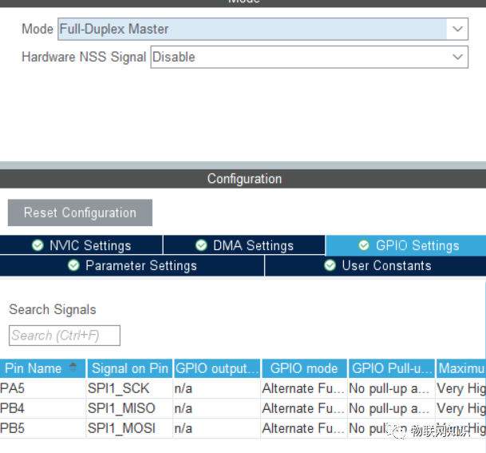486x453 pixels.
Task: Click the SPI1_SCK signal cell
Action: [x=129, y=388]
